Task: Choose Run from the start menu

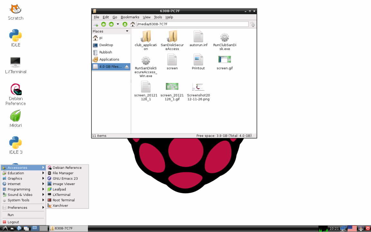Action: click(23, 215)
